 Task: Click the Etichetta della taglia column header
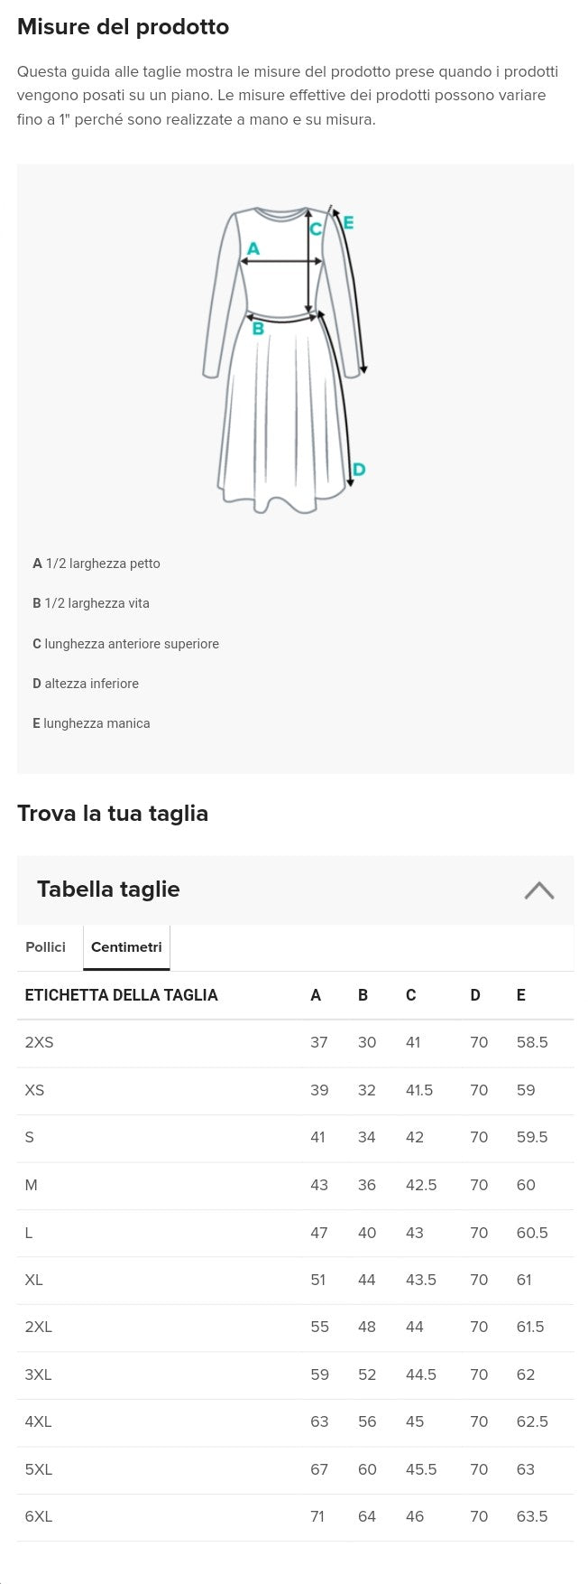tap(121, 995)
